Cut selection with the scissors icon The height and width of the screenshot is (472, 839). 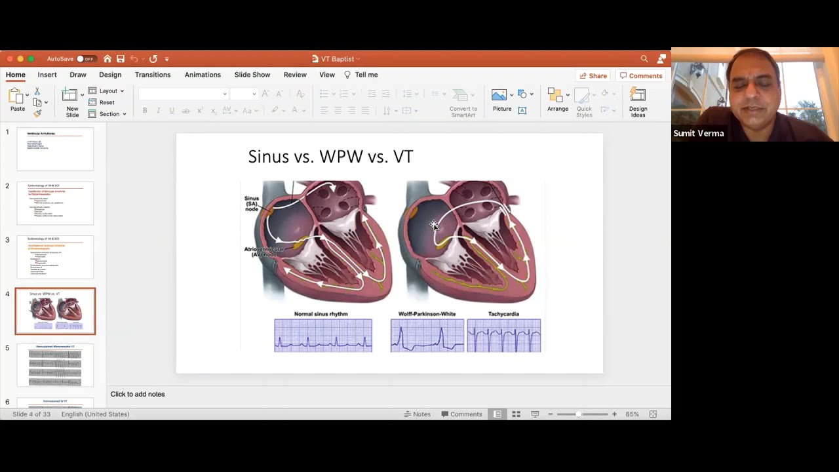click(x=37, y=92)
